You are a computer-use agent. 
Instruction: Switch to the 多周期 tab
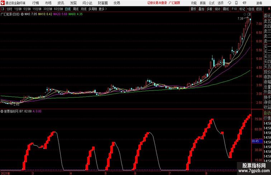tap(92, 9)
